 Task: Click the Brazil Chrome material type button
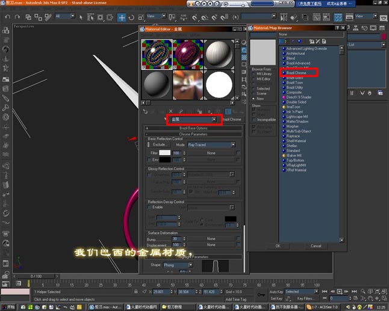coord(232,120)
